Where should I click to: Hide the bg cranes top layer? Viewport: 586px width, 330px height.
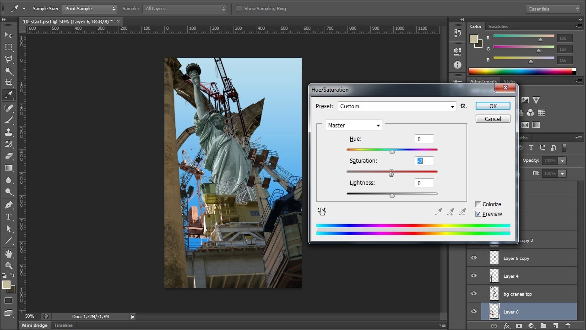(x=474, y=294)
